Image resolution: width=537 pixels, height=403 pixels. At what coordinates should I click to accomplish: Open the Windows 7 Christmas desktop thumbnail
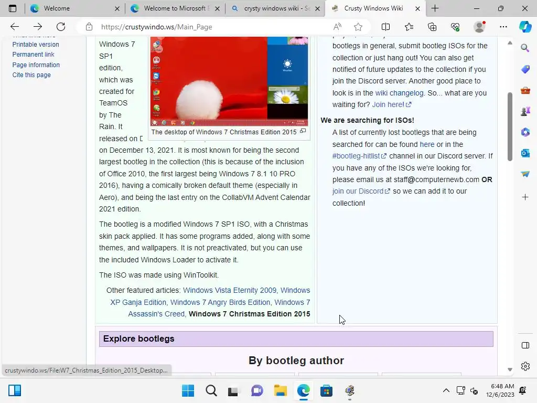click(229, 81)
